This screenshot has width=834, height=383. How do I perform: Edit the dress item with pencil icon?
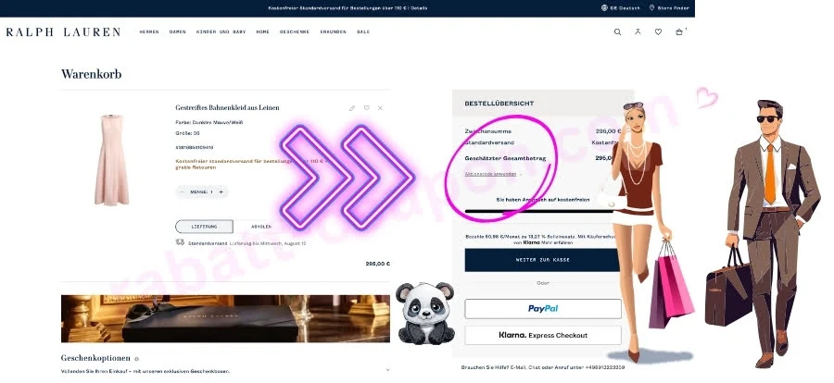pos(351,108)
